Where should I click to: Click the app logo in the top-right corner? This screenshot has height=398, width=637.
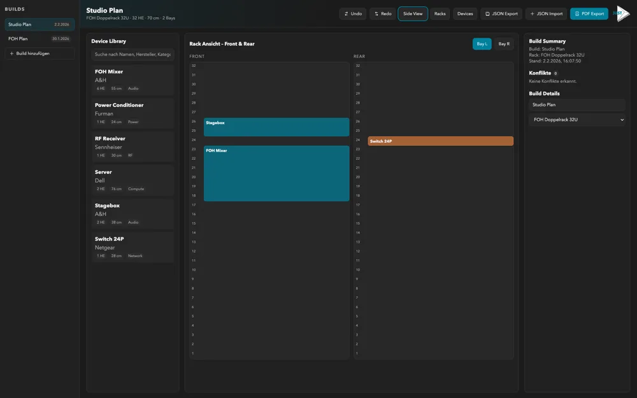click(621, 12)
